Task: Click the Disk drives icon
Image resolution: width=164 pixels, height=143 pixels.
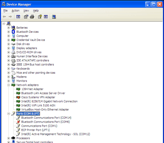Action: (13, 44)
